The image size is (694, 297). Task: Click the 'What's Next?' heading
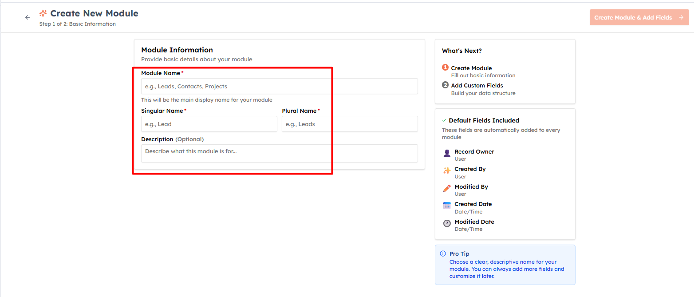pos(462,51)
